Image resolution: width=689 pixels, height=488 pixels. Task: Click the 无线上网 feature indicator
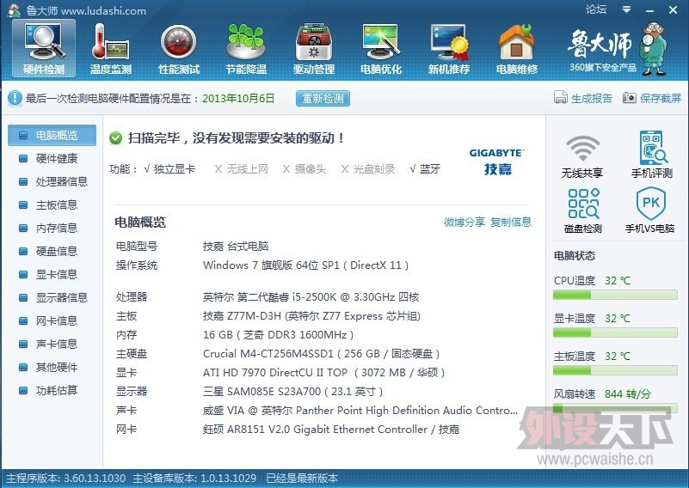pos(241,169)
